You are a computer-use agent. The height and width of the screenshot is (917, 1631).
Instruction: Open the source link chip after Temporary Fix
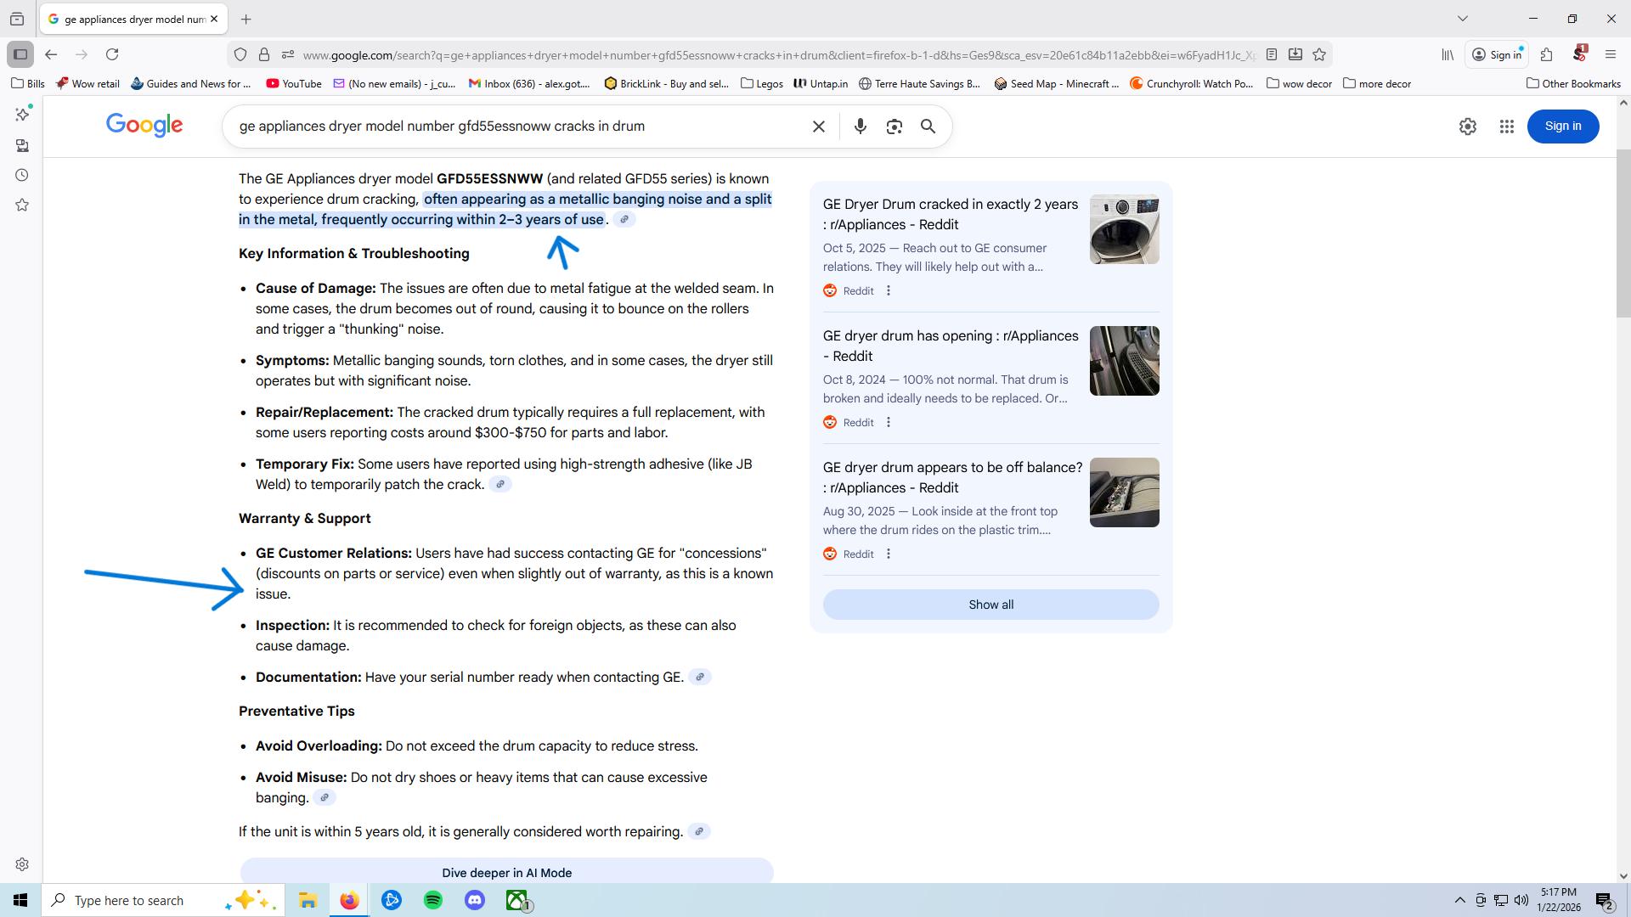click(x=500, y=485)
